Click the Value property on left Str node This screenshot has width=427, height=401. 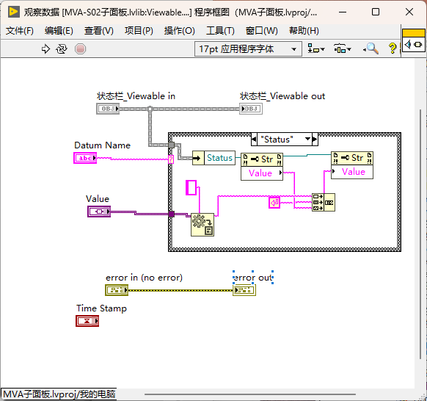pyautogui.click(x=262, y=173)
